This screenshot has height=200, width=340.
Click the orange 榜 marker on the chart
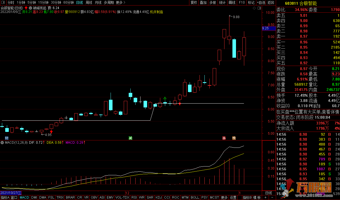click(234, 138)
